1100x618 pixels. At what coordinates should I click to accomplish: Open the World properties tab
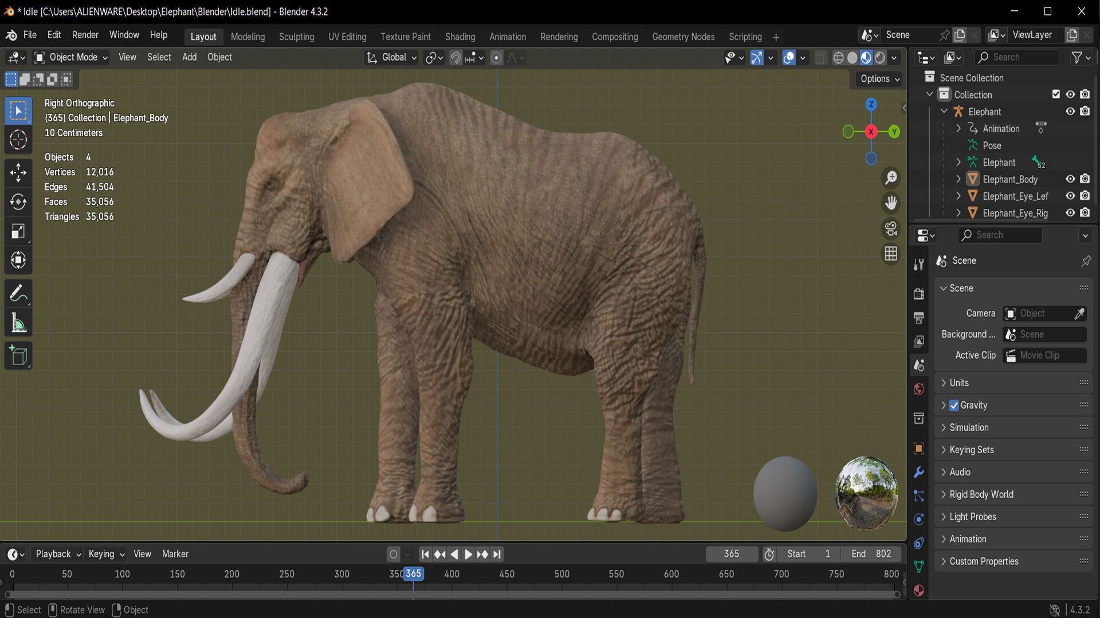pos(919,389)
